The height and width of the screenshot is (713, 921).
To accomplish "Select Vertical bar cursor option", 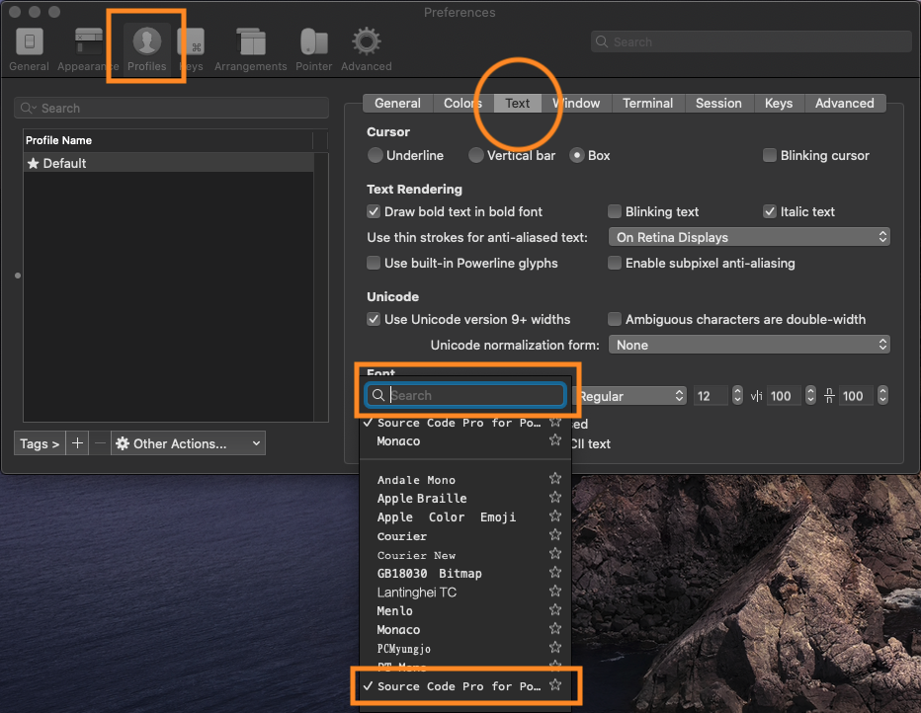I will [x=475, y=155].
